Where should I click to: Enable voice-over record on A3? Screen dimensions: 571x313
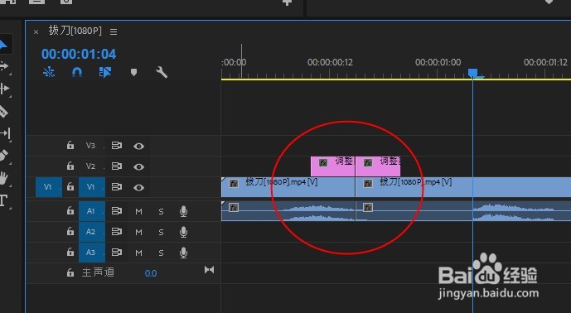point(183,253)
